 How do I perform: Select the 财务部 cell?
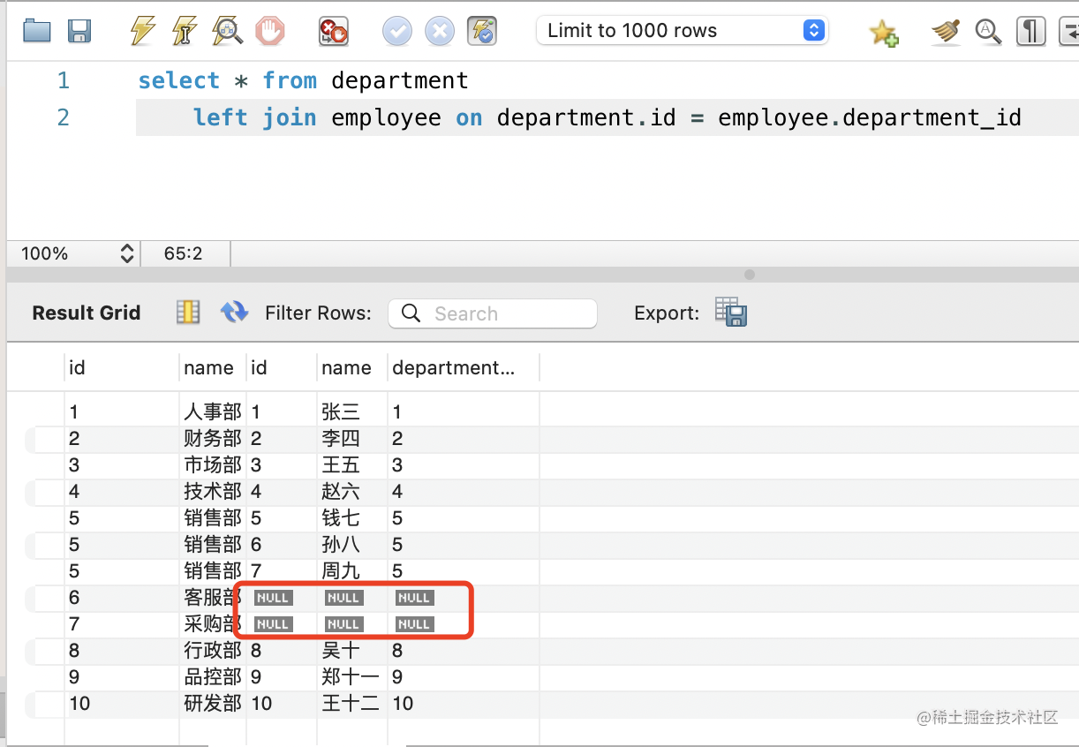[x=212, y=438]
